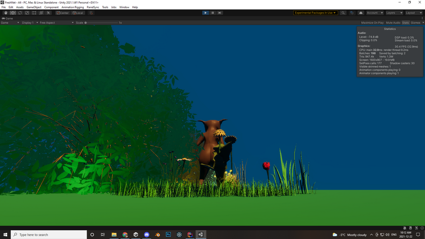Toggle pivot mode Center button
Image resolution: width=425 pixels, height=239 pixels.
pyautogui.click(x=63, y=13)
